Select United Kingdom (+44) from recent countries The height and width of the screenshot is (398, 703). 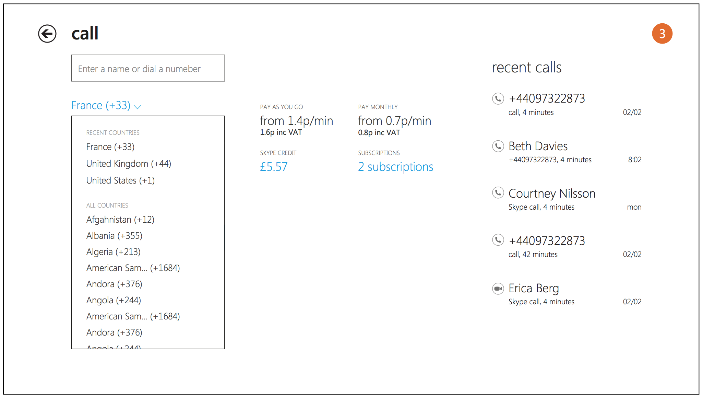(x=129, y=164)
